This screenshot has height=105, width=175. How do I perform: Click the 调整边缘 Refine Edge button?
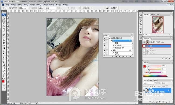coord(87,8)
